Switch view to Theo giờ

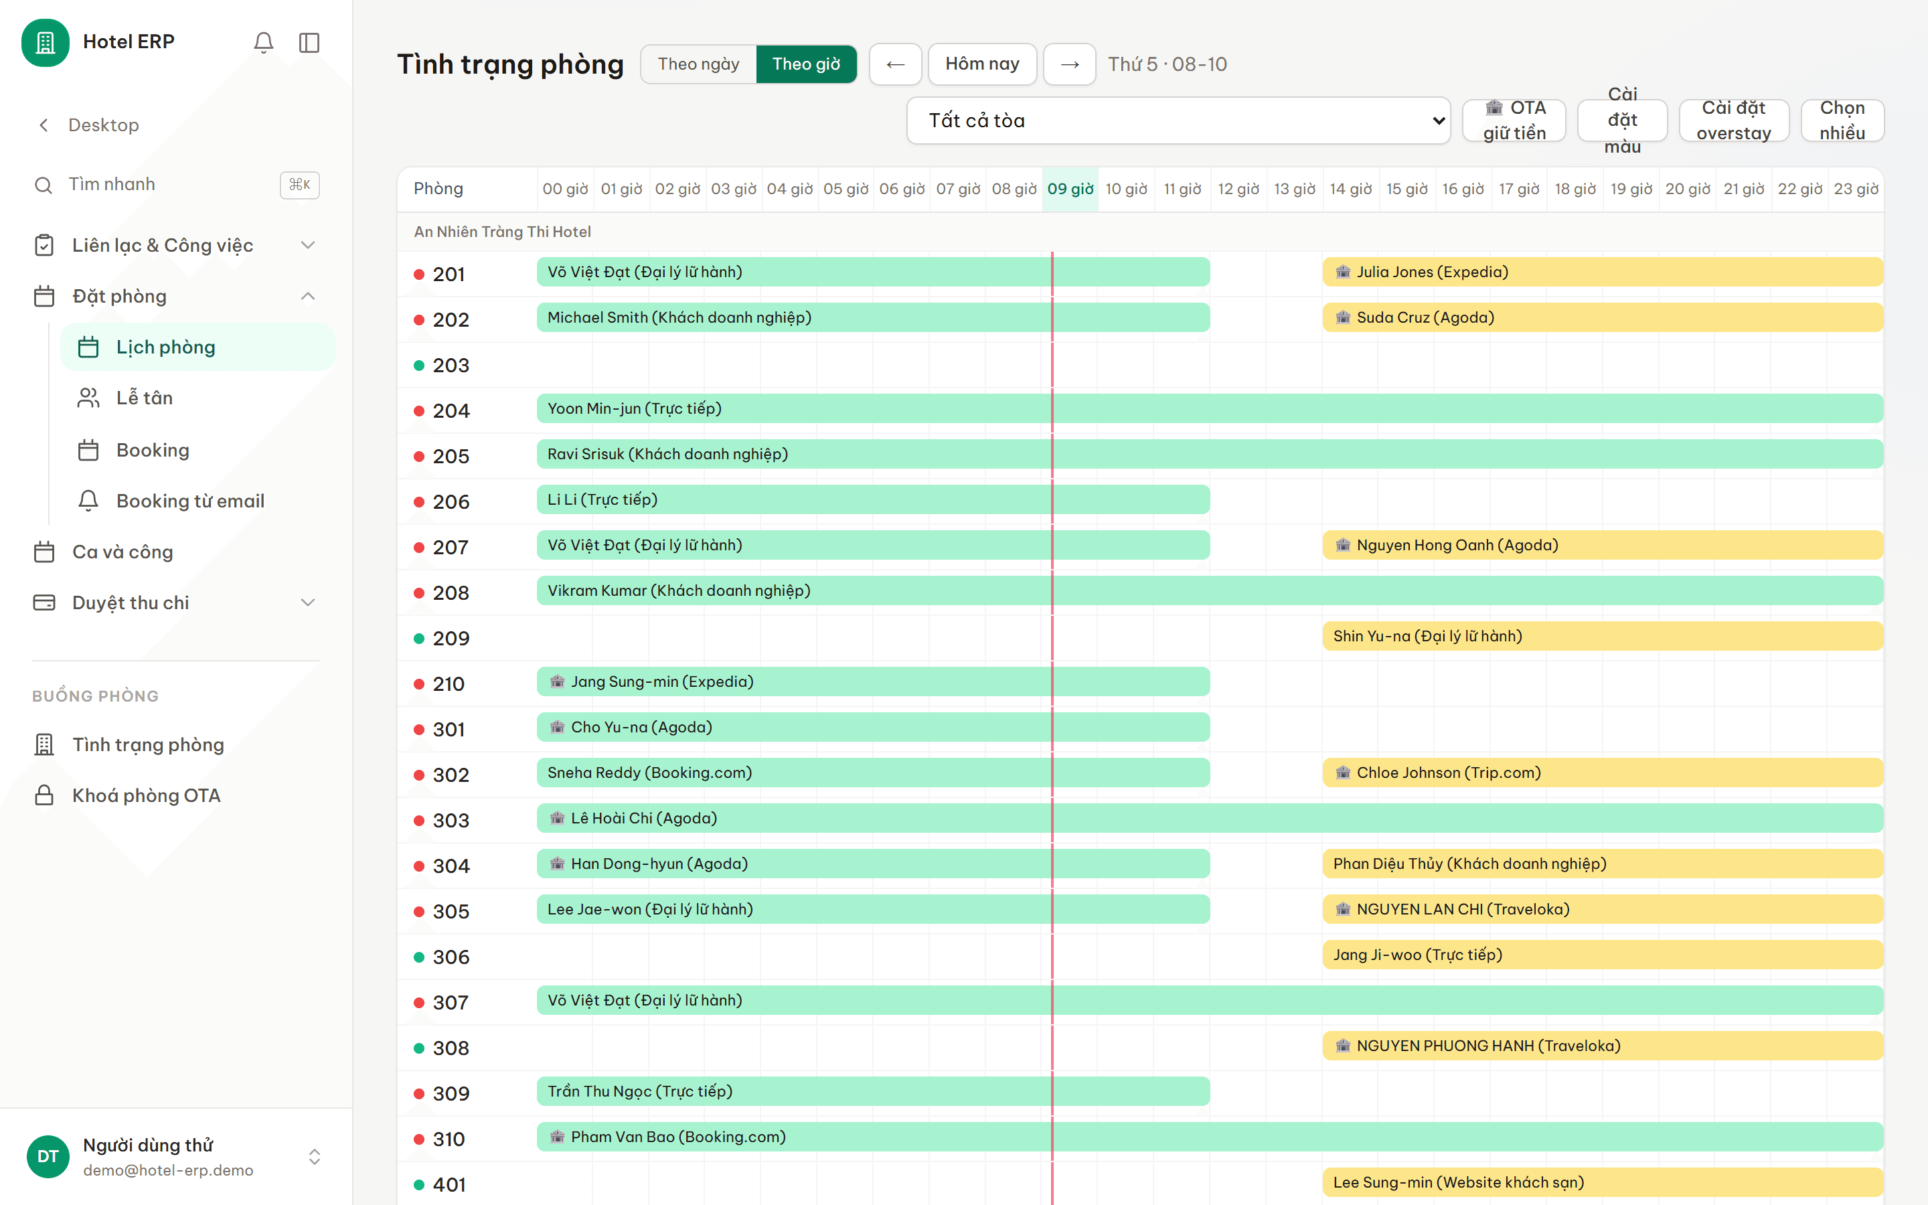point(806,64)
